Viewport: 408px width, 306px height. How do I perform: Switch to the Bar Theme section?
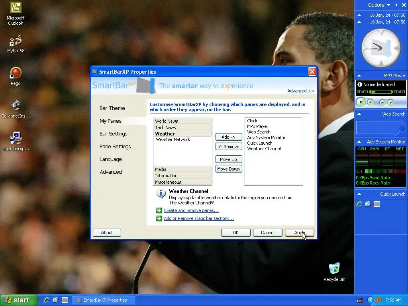coord(112,108)
